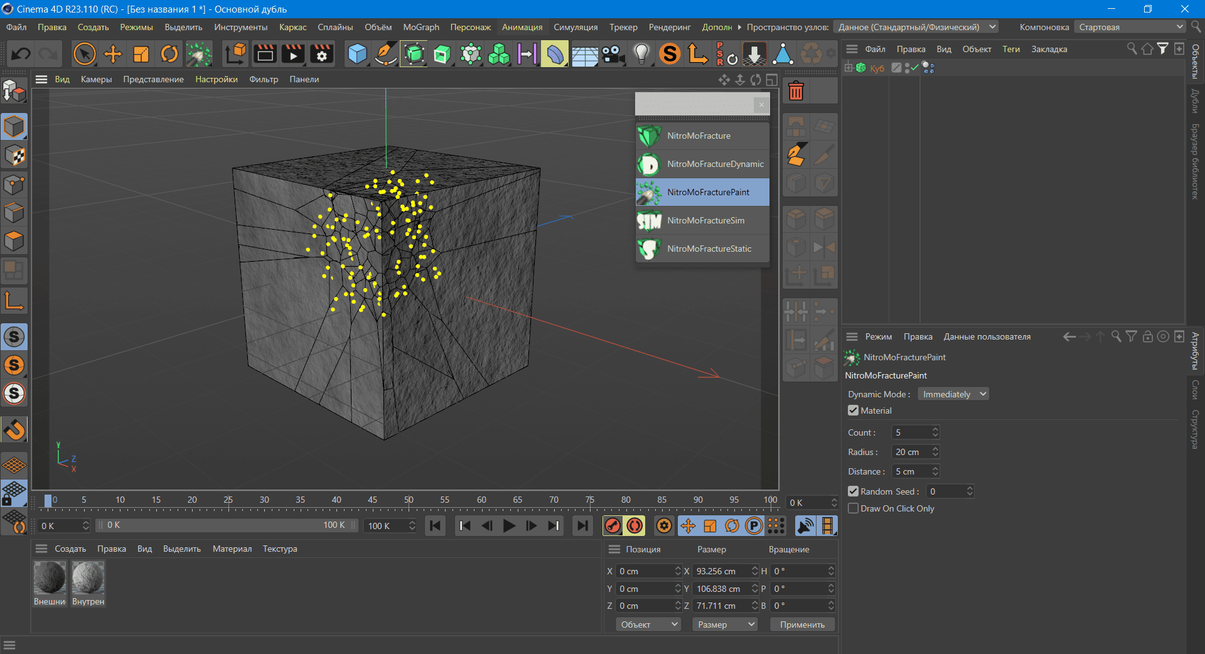The height and width of the screenshot is (654, 1205).
Task: Add a Camera object
Action: coord(613,54)
